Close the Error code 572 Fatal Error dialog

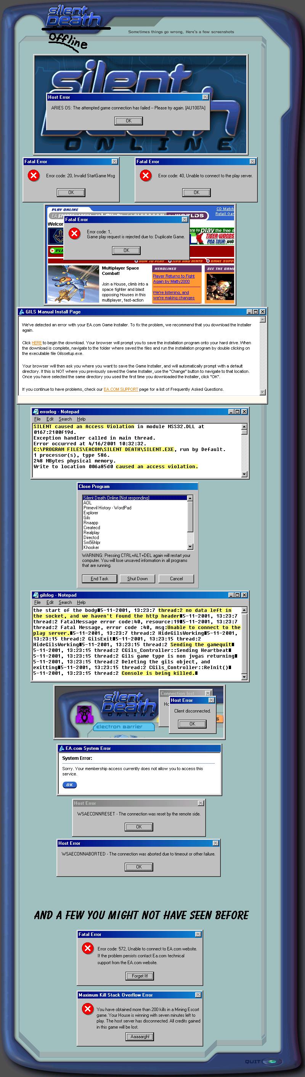pyautogui.click(x=198, y=934)
